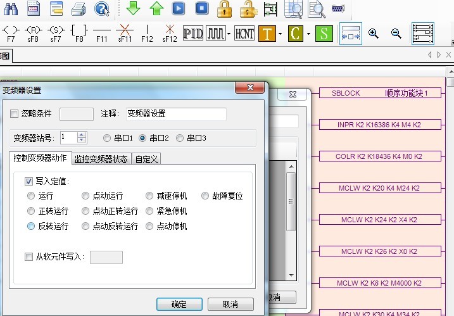The image size is (454, 316).
Task: Insert a PID instruction block
Action: click(x=192, y=34)
